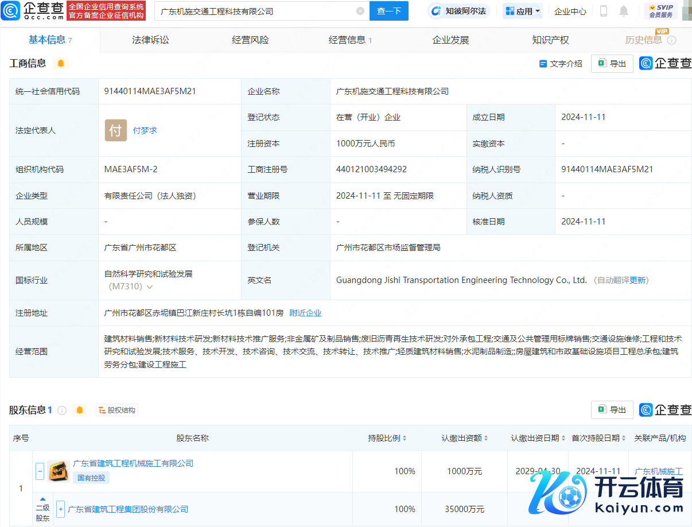The height and width of the screenshot is (527, 692).
Task: Sort shareholders by 持股比例 column
Action: click(x=387, y=438)
